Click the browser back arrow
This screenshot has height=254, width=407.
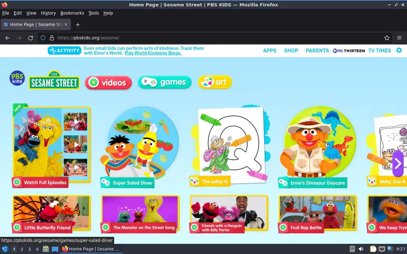[x=8, y=38]
